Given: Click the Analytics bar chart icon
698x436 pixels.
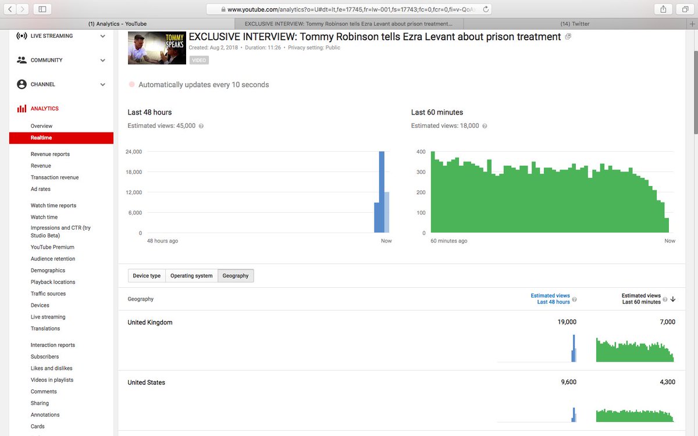Looking at the screenshot, I should [x=22, y=109].
